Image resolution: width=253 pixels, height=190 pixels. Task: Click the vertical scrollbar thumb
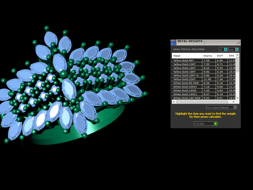[238, 64]
